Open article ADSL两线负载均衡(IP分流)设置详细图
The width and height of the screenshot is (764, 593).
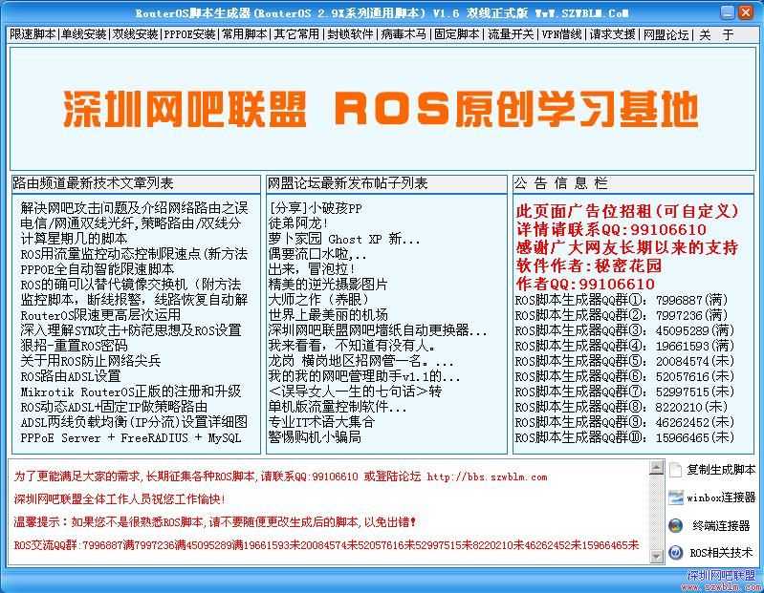pyautogui.click(x=135, y=422)
